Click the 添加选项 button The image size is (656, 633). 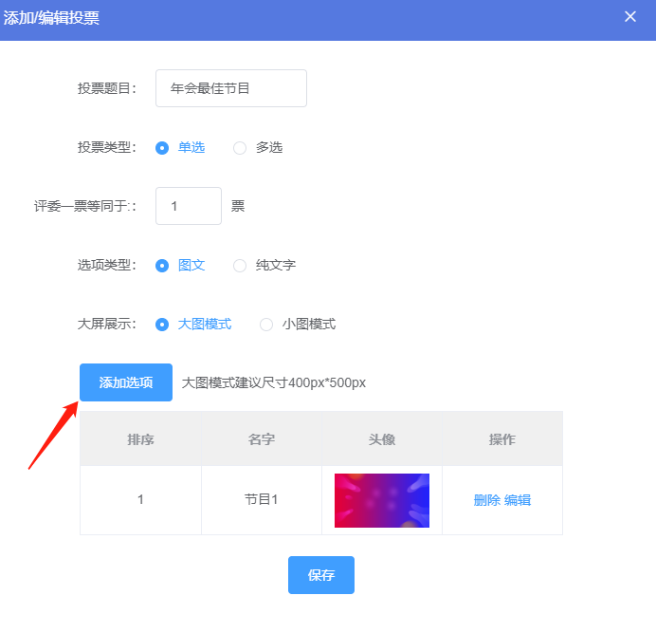tap(126, 382)
